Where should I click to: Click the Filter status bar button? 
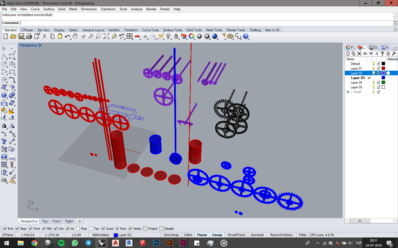click(x=303, y=235)
